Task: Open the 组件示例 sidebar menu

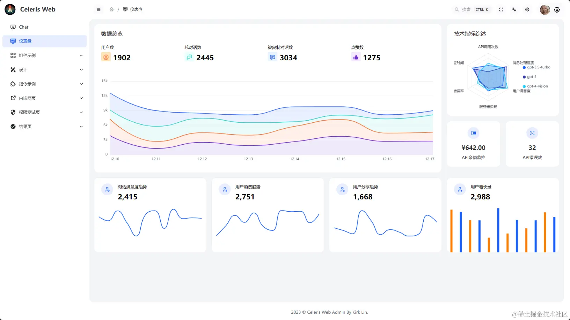Action: [44, 55]
